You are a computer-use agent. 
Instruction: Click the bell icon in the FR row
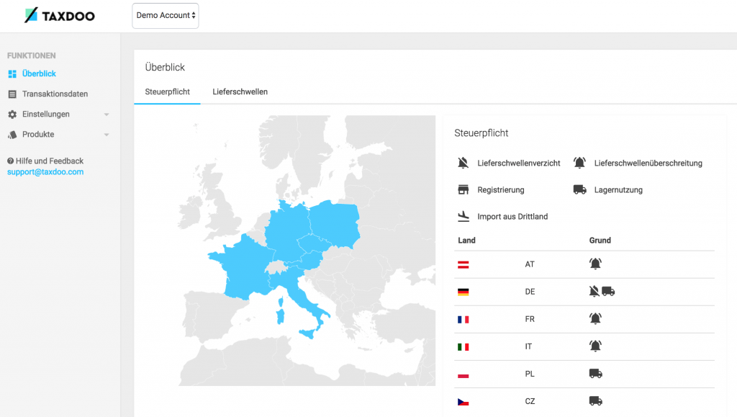tap(595, 319)
